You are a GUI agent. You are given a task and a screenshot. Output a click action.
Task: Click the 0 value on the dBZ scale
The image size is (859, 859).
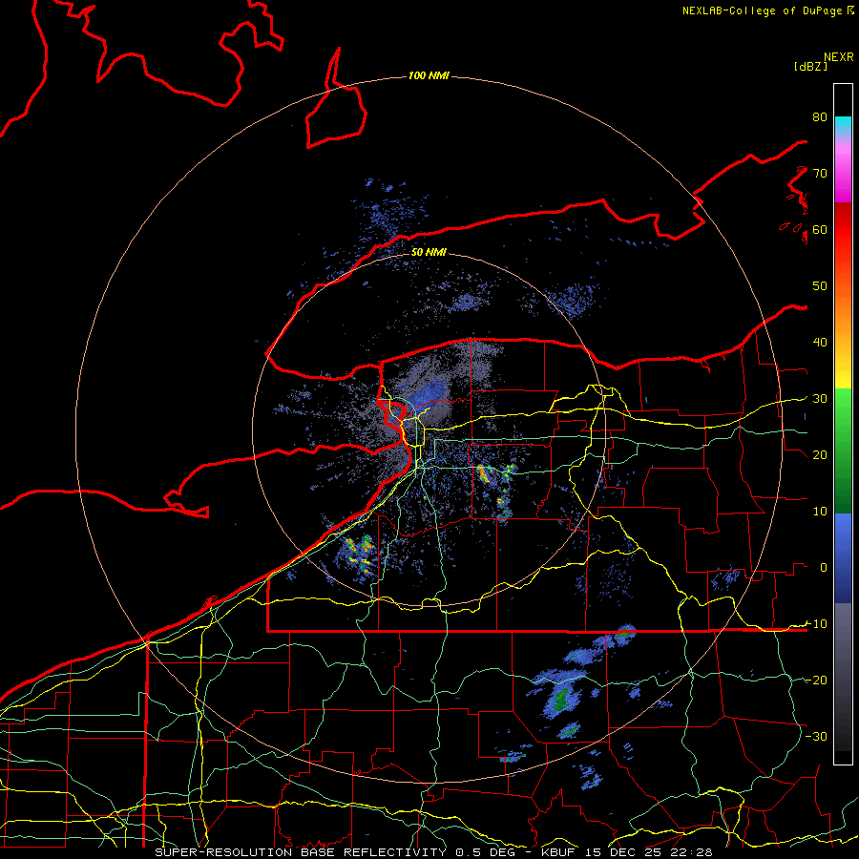click(824, 568)
